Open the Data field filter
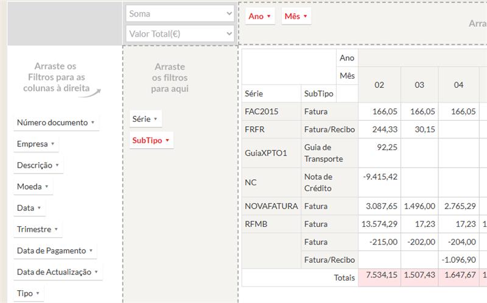Image resolution: width=487 pixels, height=303 pixels. [x=29, y=208]
